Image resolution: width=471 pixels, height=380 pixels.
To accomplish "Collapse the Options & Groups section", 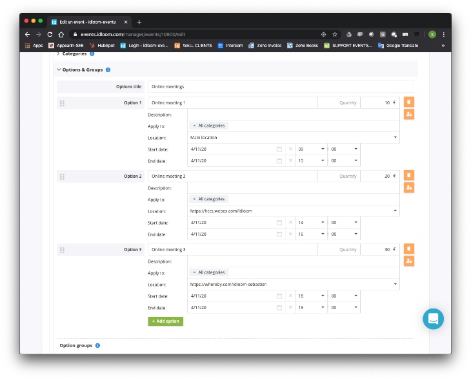I will [59, 70].
